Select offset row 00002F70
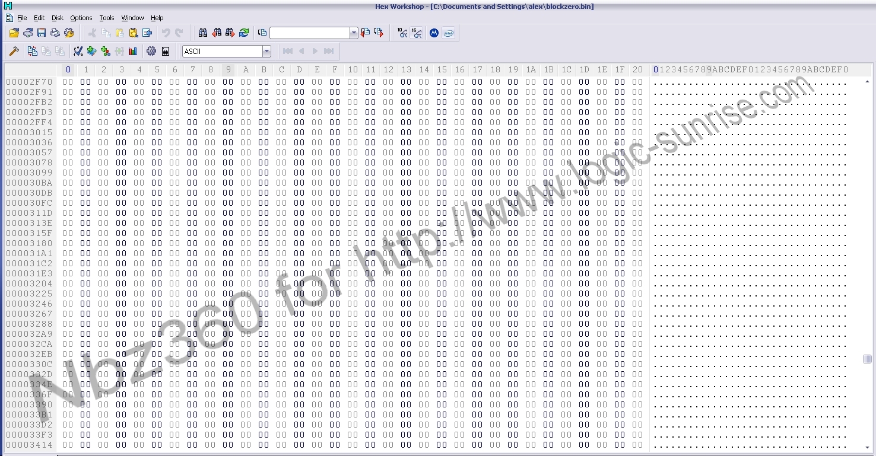This screenshot has width=876, height=456. pos(29,82)
